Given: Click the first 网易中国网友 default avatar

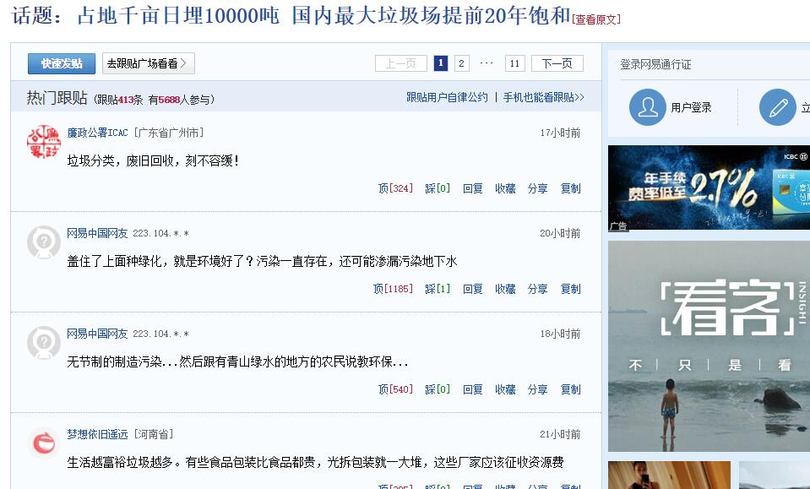Looking at the screenshot, I should tap(44, 242).
